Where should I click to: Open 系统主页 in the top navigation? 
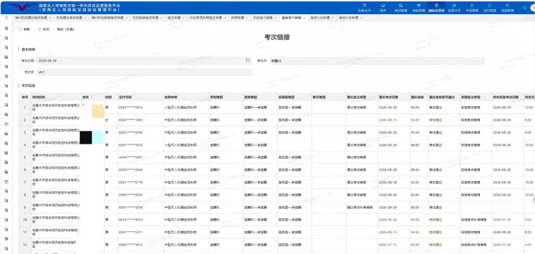coord(364,7)
